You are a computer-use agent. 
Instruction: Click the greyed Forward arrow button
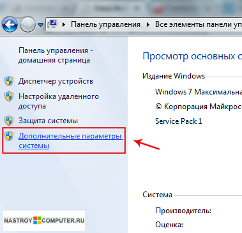pos(27,25)
